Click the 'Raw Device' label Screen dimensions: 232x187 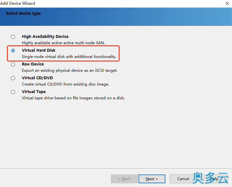pos(33,64)
